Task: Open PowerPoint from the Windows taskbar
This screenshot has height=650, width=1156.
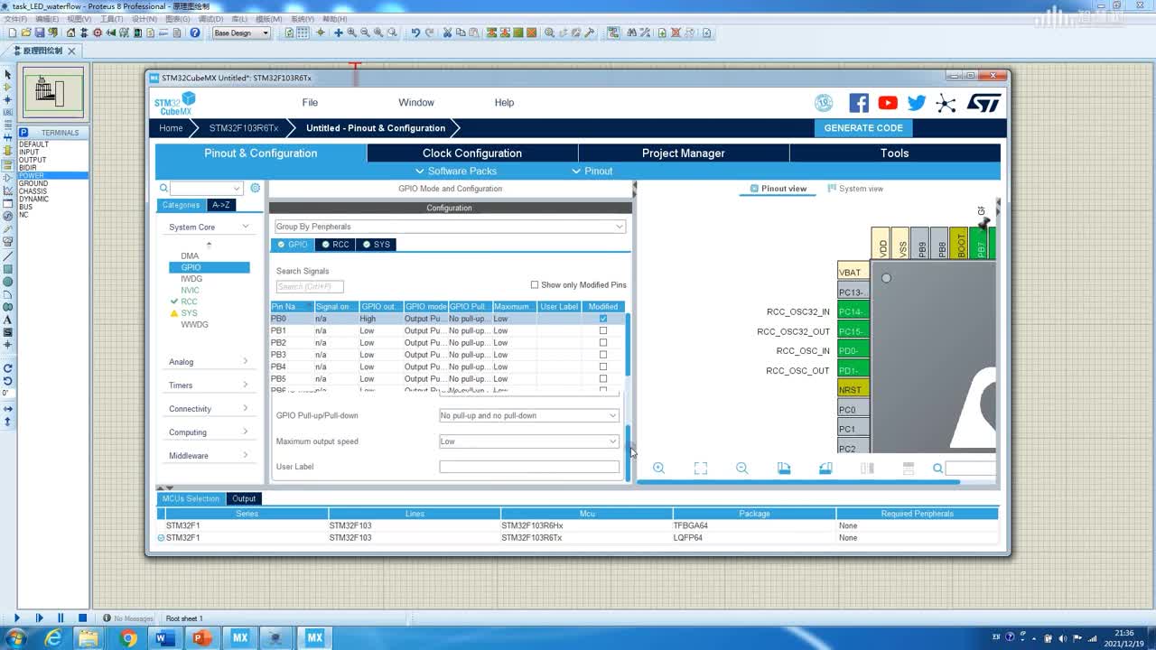Action: tap(201, 638)
